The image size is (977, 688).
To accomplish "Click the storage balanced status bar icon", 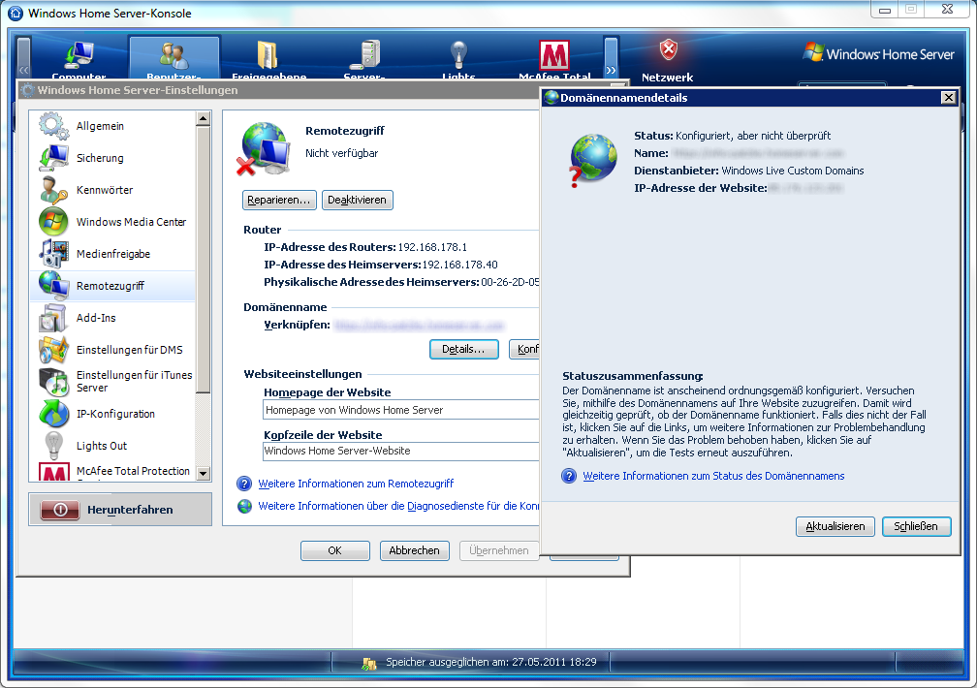I will (x=369, y=663).
